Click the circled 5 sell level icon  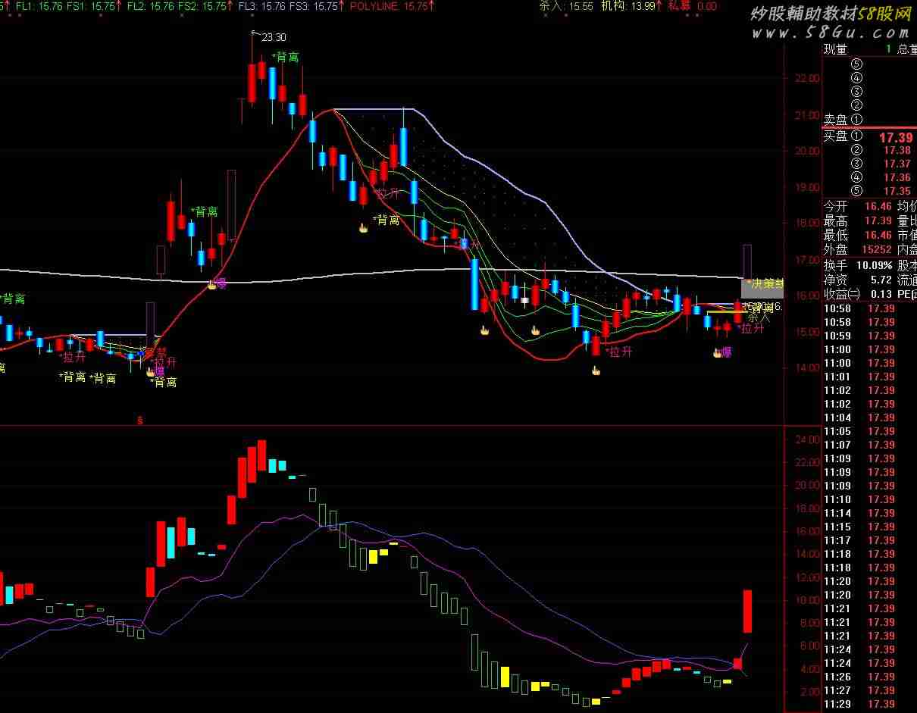coord(856,64)
